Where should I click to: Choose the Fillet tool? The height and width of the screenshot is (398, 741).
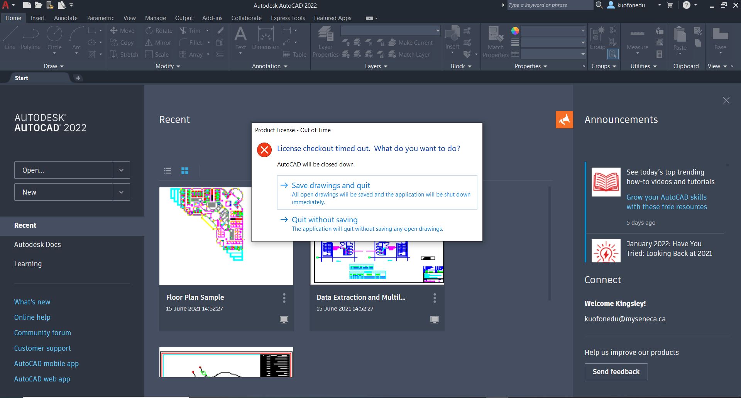pyautogui.click(x=191, y=42)
